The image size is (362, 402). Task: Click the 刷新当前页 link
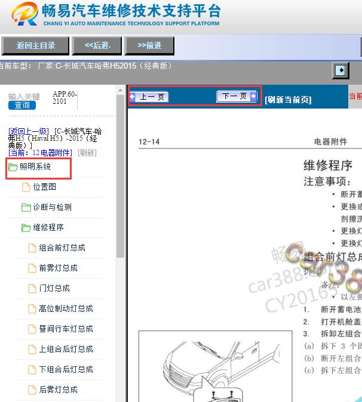(x=288, y=100)
